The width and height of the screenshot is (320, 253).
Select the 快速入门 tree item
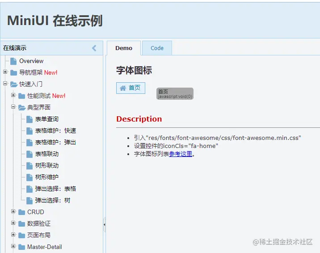(31, 84)
